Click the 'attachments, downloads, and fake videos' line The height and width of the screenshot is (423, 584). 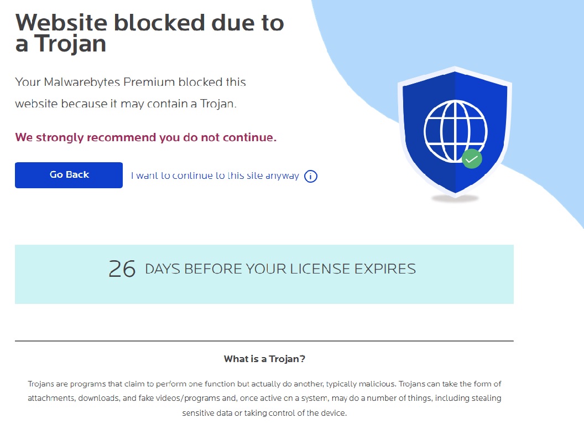[x=264, y=398]
